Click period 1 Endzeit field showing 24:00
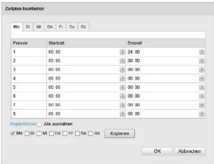Image resolution: width=214 pixels, height=164 pixels. click(162, 52)
